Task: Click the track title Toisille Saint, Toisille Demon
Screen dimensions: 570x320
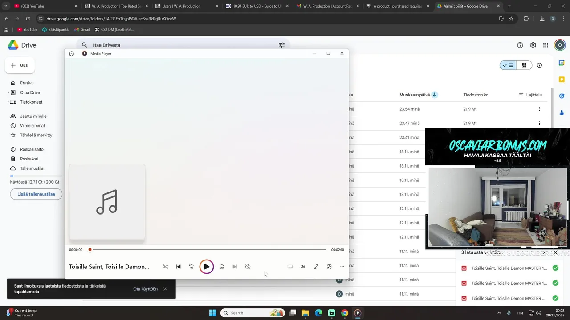Action: tap(109, 267)
